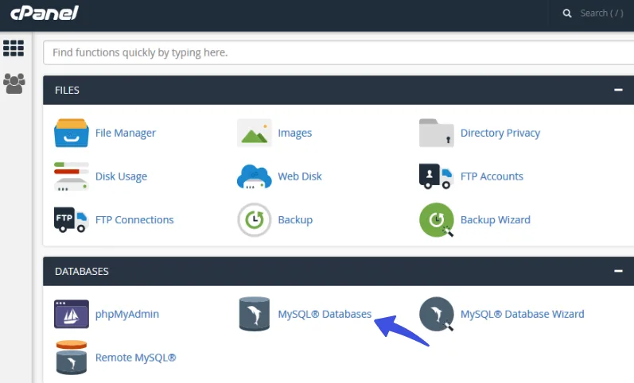This screenshot has width=634, height=383.
Task: Open MySQL® Database Wizard link
Action: coord(523,314)
